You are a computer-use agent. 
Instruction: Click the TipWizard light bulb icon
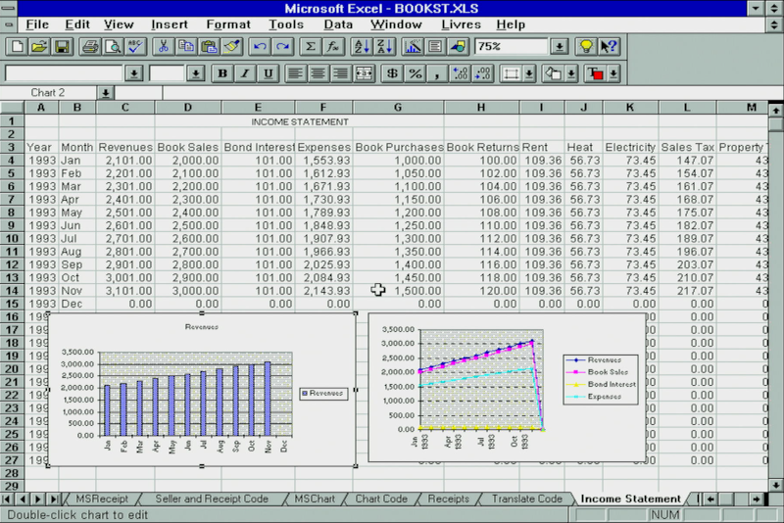(585, 46)
